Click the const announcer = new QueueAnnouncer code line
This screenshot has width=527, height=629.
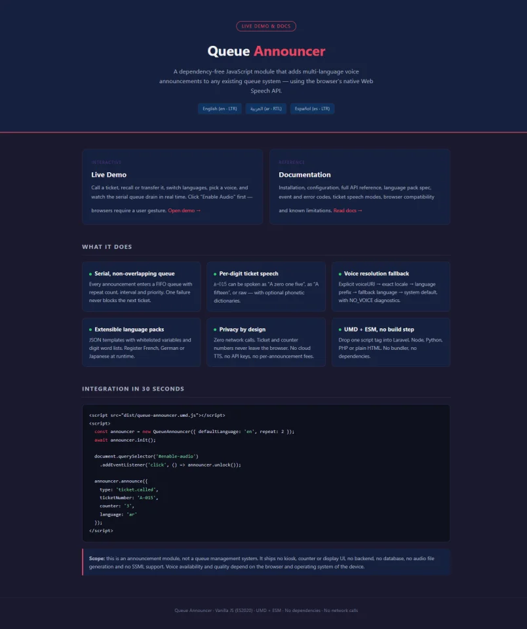click(194, 432)
